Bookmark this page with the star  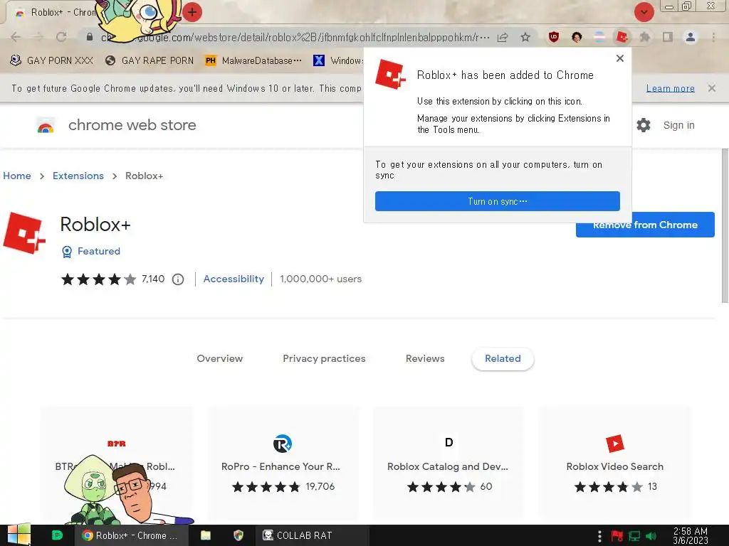(x=525, y=37)
